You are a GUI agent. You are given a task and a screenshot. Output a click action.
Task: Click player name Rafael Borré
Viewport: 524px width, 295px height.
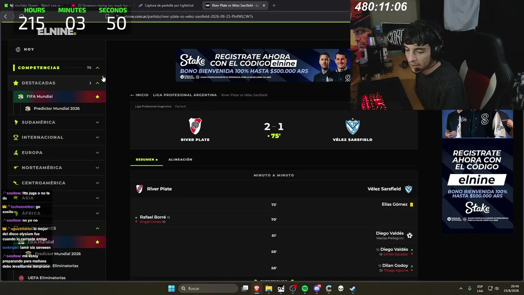coord(153,217)
